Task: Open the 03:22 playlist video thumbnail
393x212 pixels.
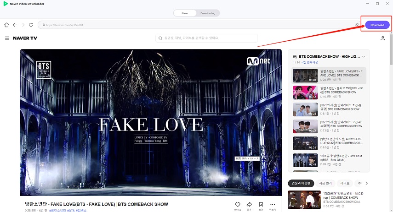Action: (x=305, y=126)
